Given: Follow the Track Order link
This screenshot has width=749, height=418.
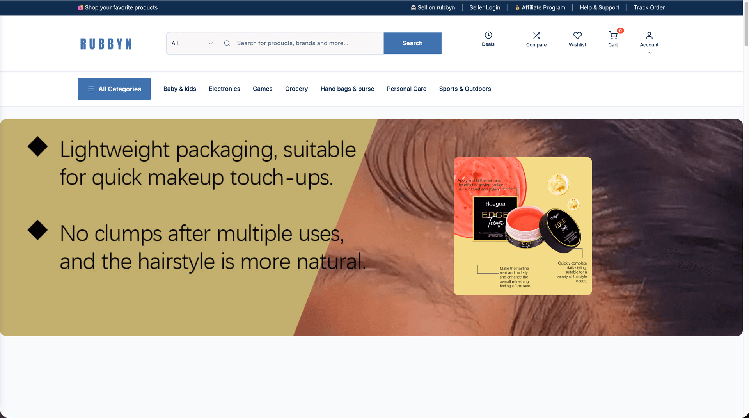Looking at the screenshot, I should point(649,7).
